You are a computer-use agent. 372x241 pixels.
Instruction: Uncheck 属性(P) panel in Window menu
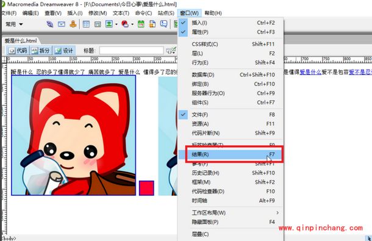231,32
